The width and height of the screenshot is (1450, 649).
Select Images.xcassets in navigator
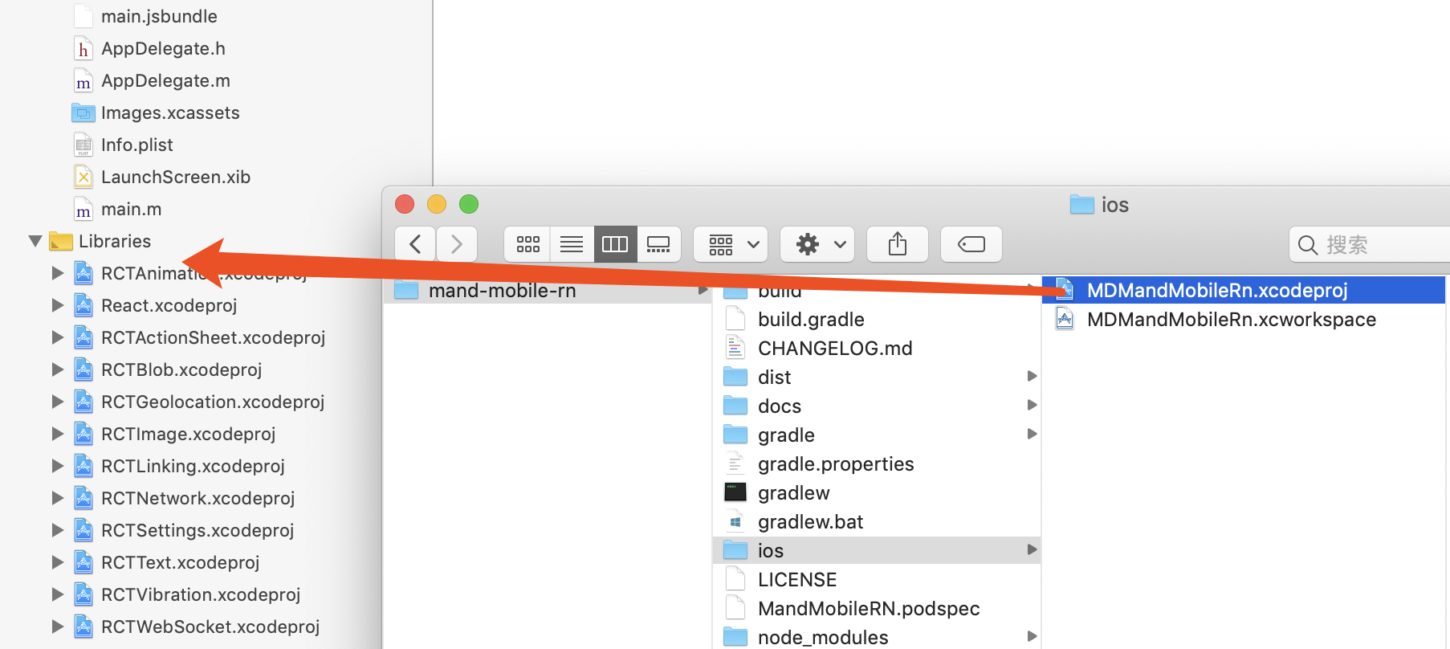170,112
